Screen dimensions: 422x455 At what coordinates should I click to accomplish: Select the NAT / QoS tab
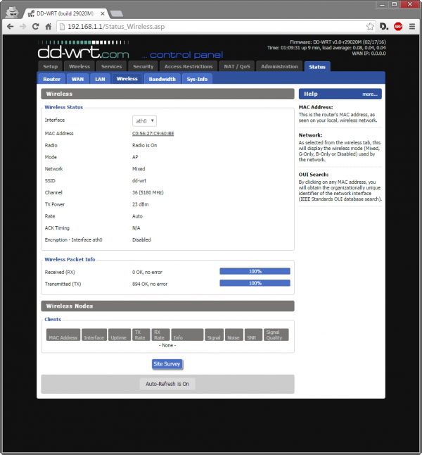[x=236, y=66]
